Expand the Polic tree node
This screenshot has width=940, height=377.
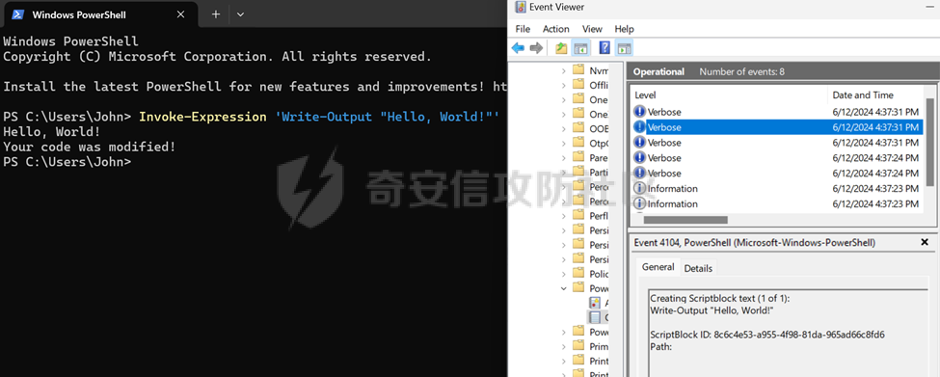564,274
